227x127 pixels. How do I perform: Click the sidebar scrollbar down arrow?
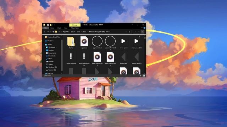point(62,73)
